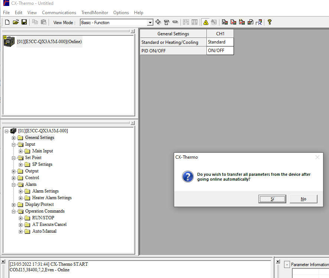Collapse the Input folder
329x278 pixels.
[x=13, y=145]
